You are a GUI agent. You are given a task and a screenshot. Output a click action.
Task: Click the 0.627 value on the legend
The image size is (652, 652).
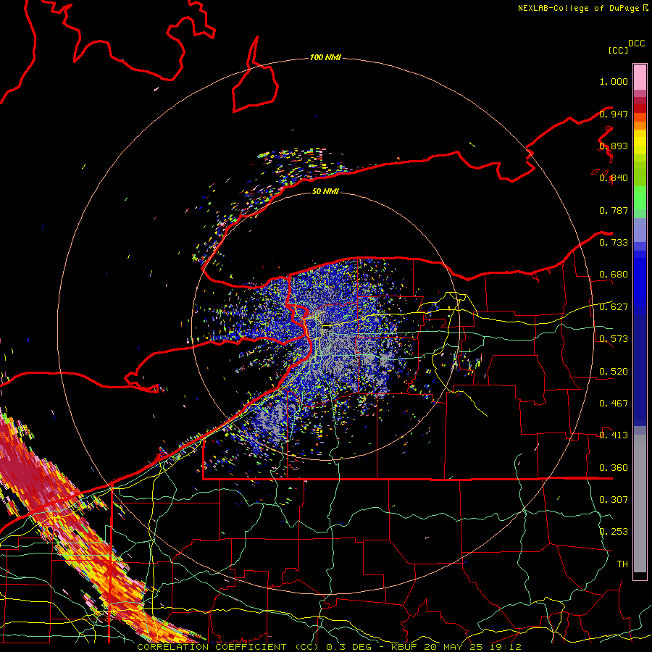point(614,307)
